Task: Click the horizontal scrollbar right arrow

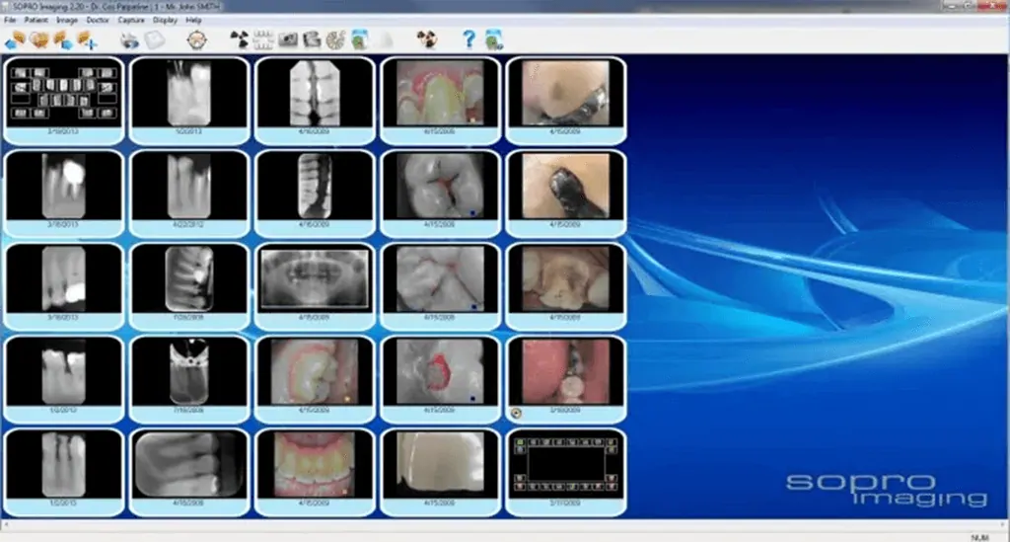Action: click(x=1004, y=525)
